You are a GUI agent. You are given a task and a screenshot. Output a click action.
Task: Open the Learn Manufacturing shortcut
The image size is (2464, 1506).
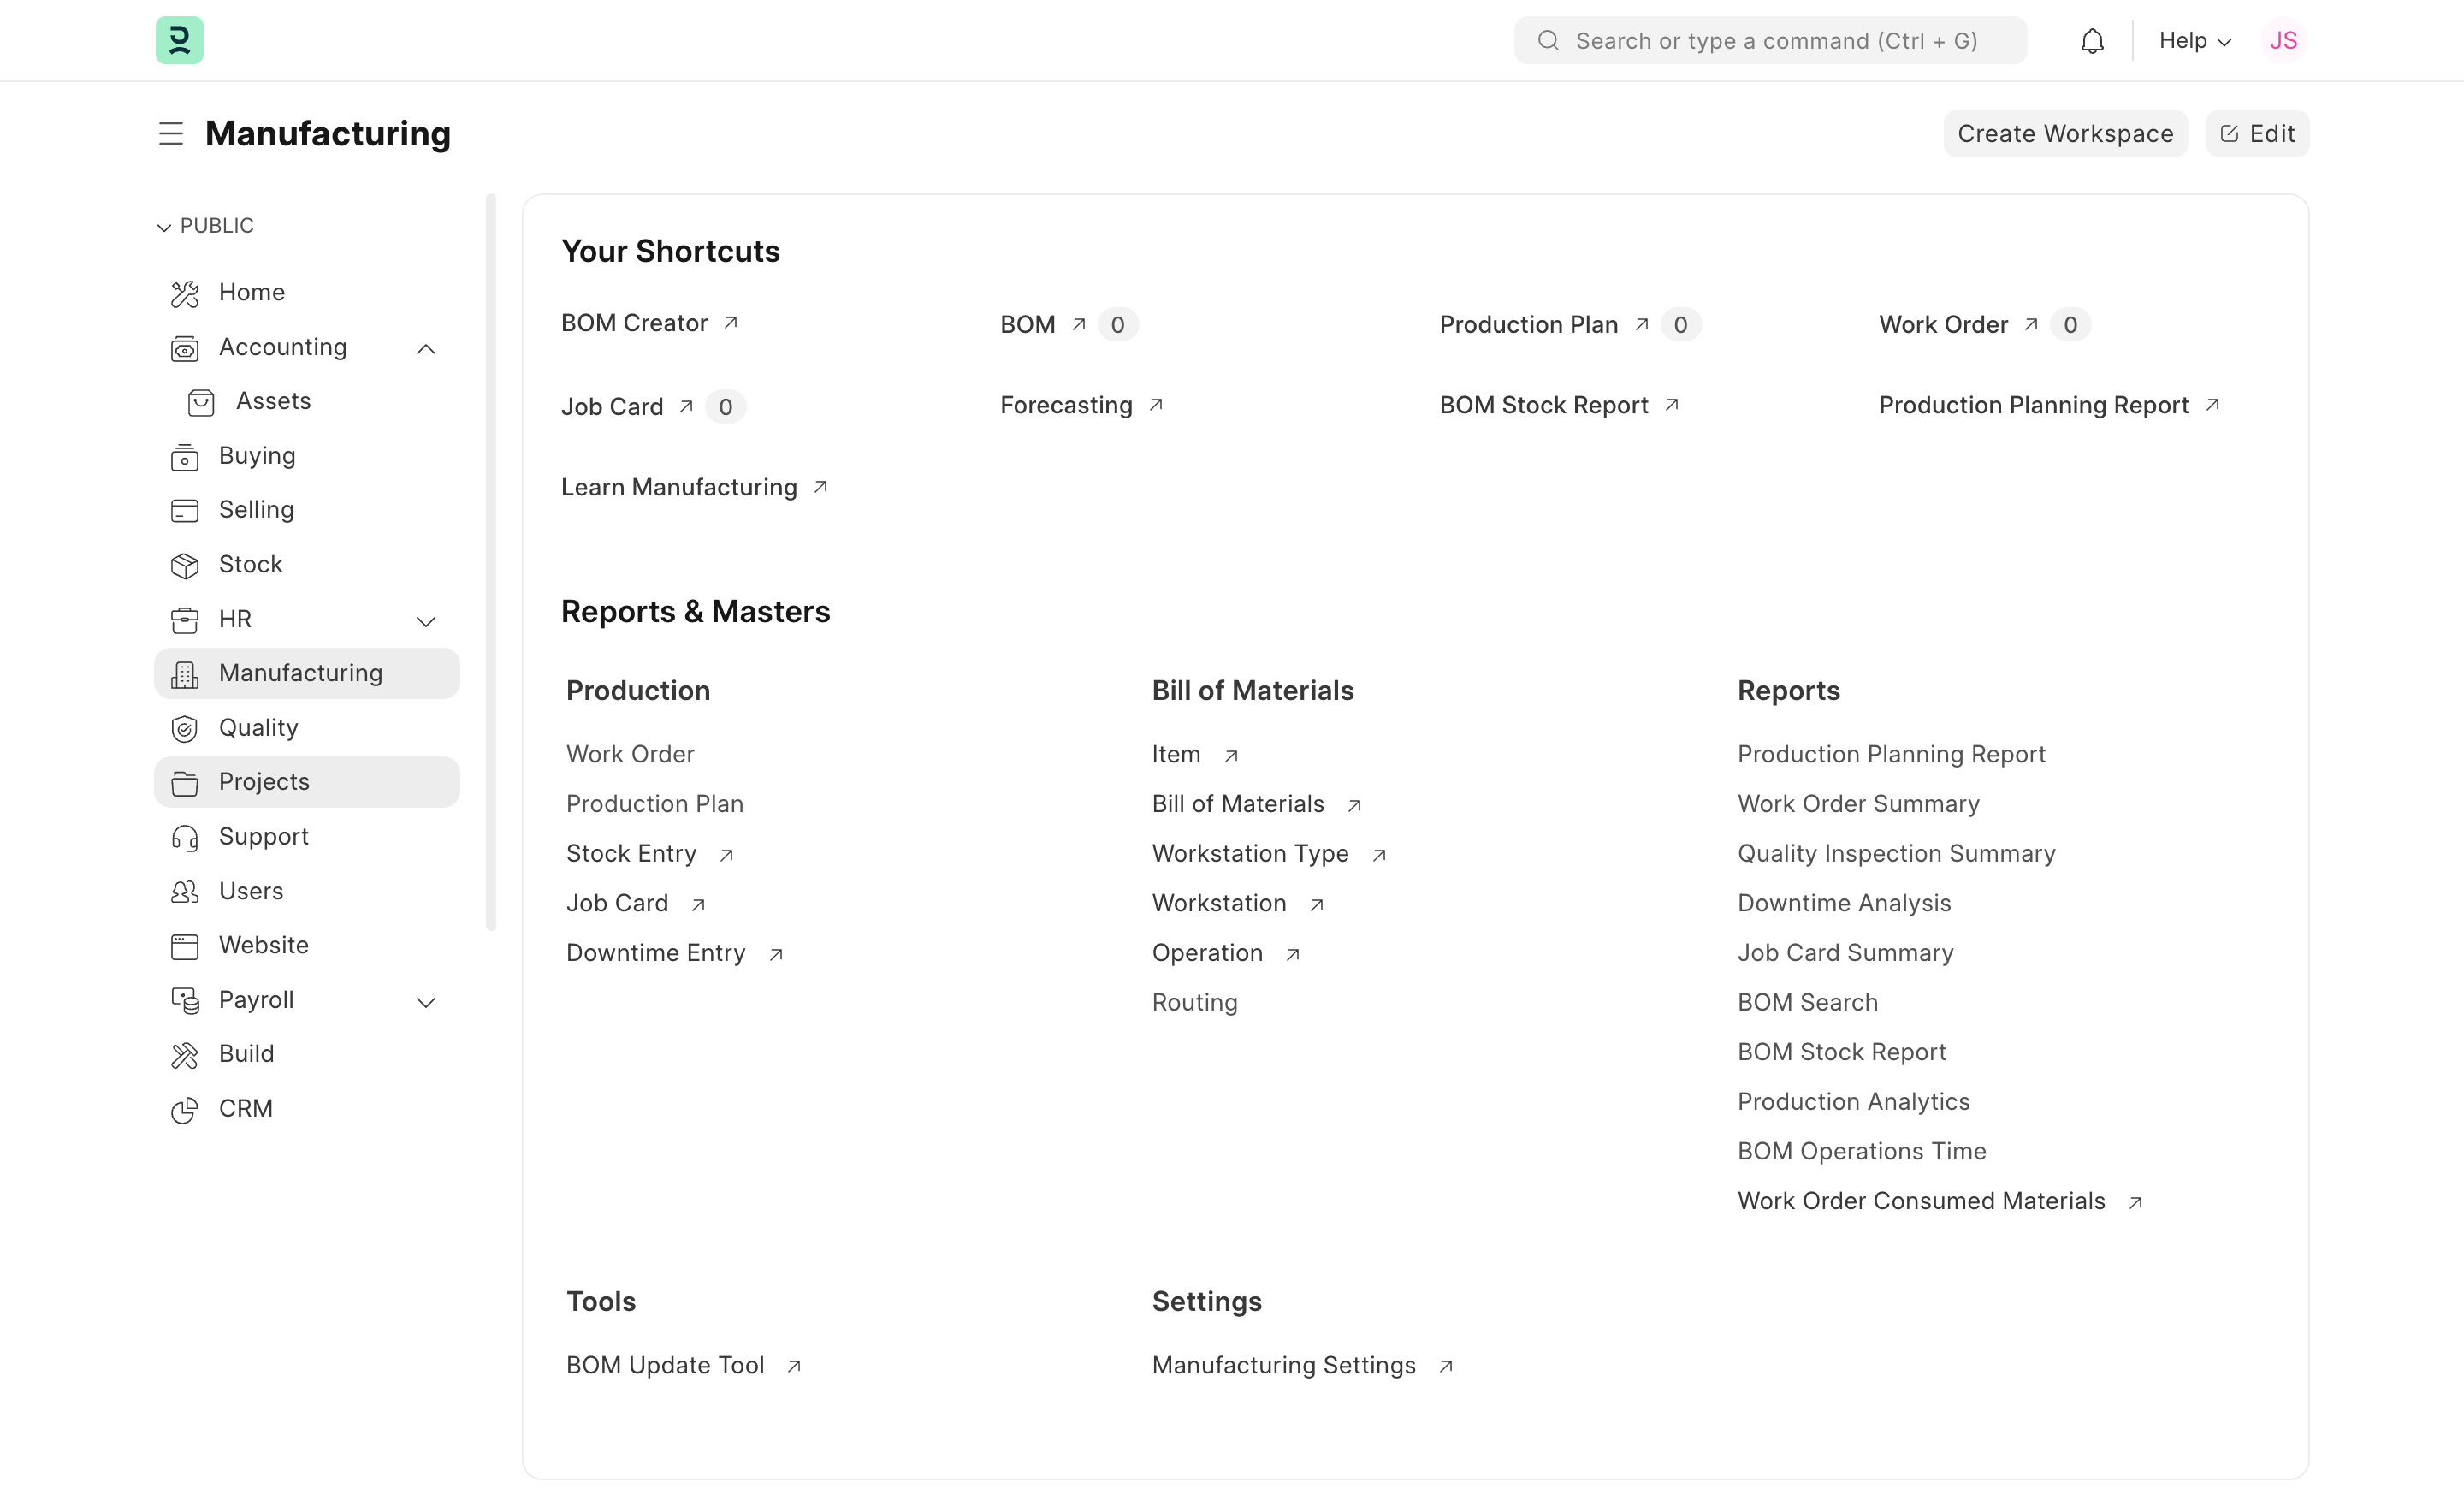pyautogui.click(x=678, y=487)
